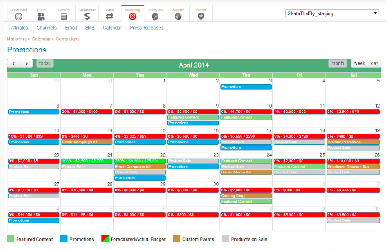Open the Social Media Ad event
This screenshot has width=386, height=250.
[246, 172]
